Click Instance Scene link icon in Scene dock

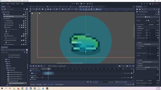pos(5,9)
